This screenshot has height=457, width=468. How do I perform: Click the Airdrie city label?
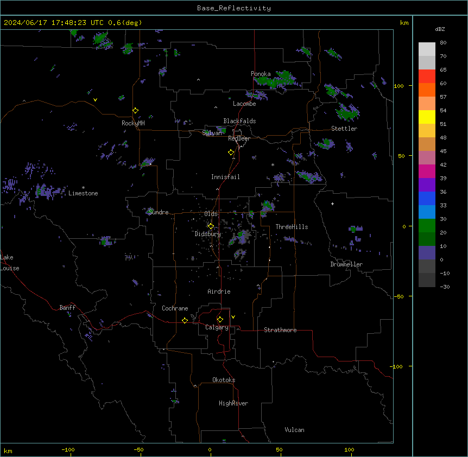[x=219, y=291]
